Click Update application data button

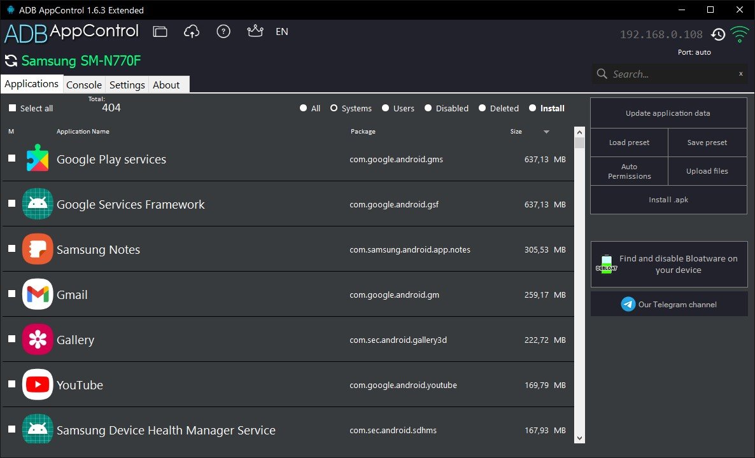point(668,113)
